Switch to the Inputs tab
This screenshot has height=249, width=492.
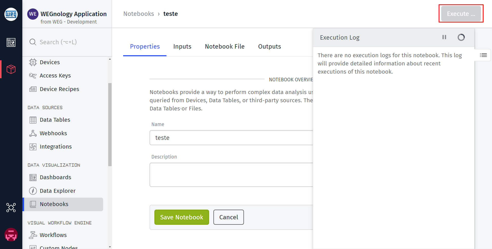point(182,47)
